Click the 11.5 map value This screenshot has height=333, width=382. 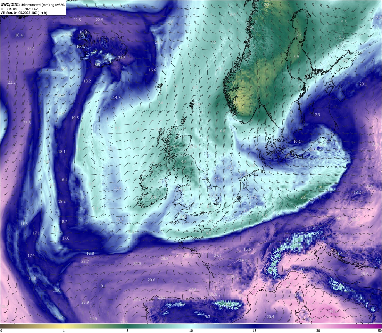pos(24,224)
